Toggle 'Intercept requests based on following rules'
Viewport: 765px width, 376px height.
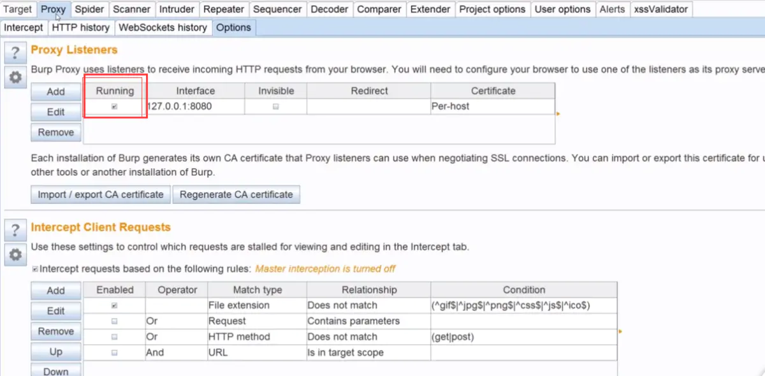[x=35, y=270]
